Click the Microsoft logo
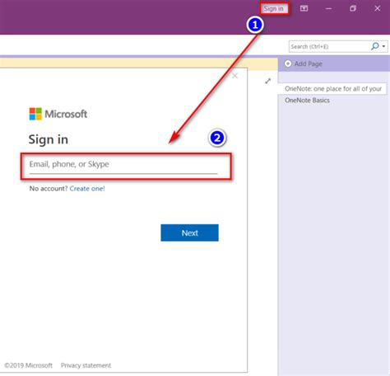The image size is (390, 376). (x=58, y=114)
